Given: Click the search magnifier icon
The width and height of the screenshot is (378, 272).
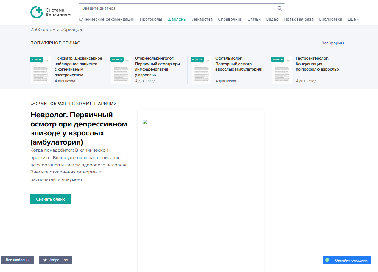Looking at the screenshot, I should click(280, 8).
